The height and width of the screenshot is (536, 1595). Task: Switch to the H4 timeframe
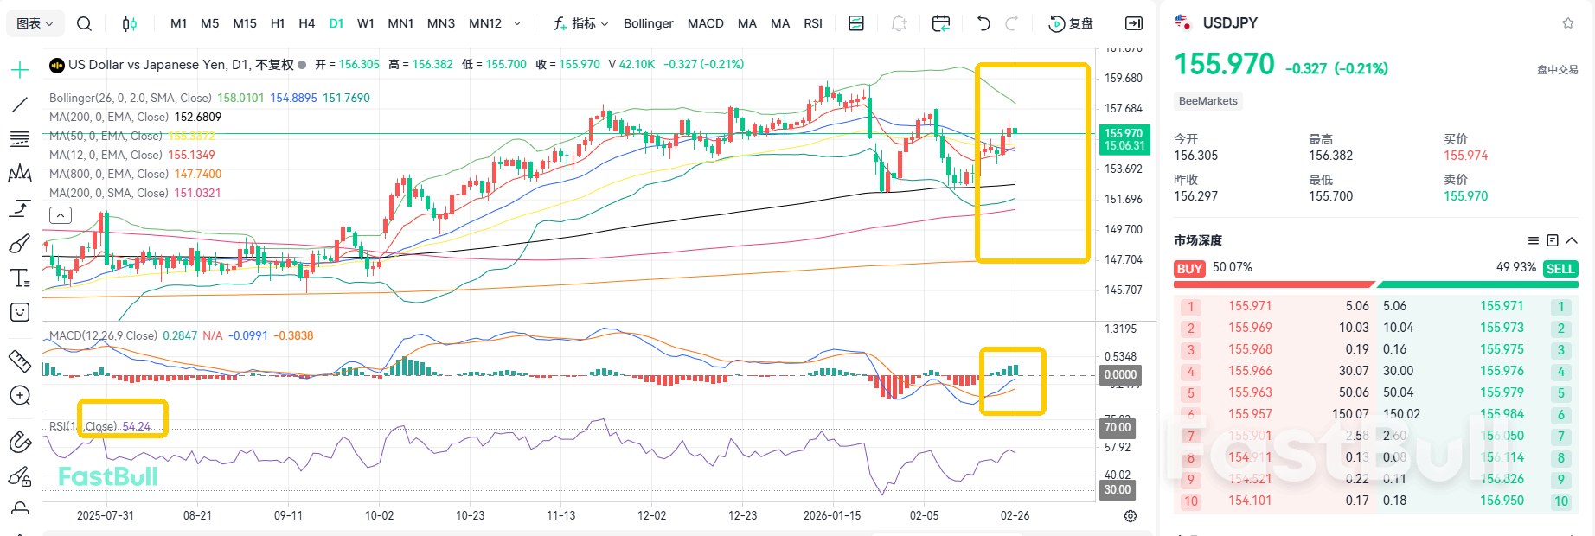click(306, 23)
